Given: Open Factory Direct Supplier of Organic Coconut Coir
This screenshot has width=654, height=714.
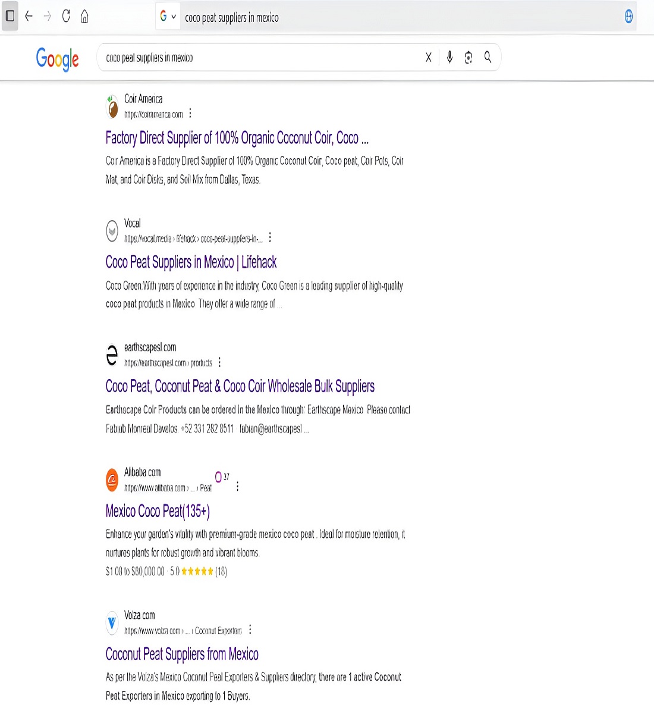Looking at the screenshot, I should pyautogui.click(x=237, y=138).
